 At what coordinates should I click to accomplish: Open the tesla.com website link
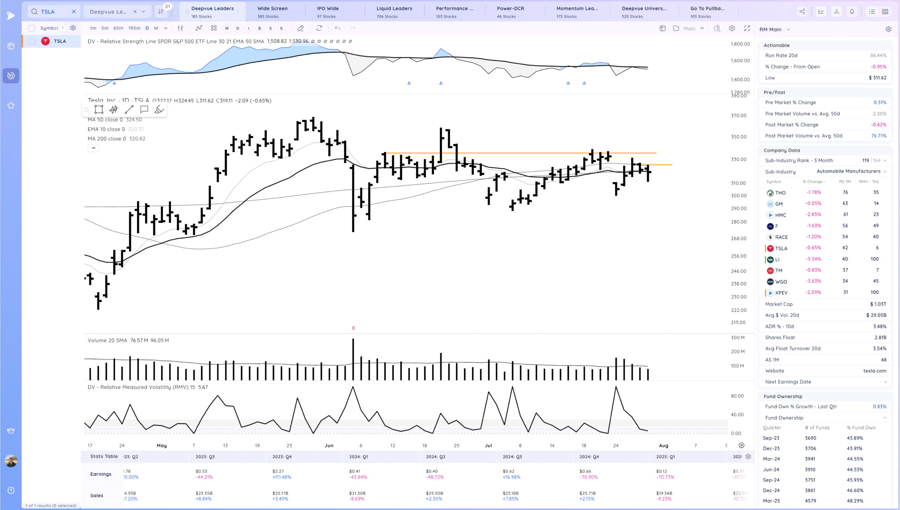click(875, 371)
